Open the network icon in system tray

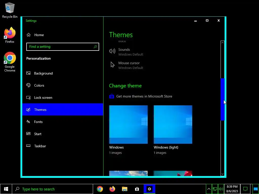coord(215,189)
